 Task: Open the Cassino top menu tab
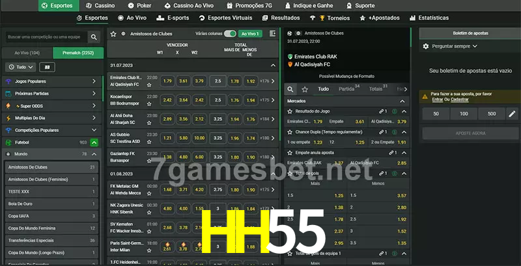(x=100, y=5)
